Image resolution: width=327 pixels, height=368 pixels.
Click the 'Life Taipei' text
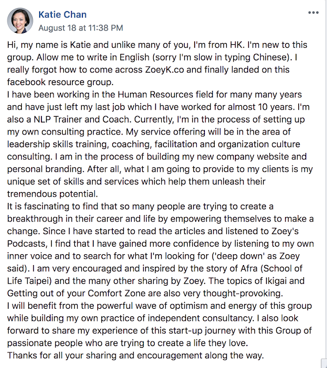(x=28, y=281)
